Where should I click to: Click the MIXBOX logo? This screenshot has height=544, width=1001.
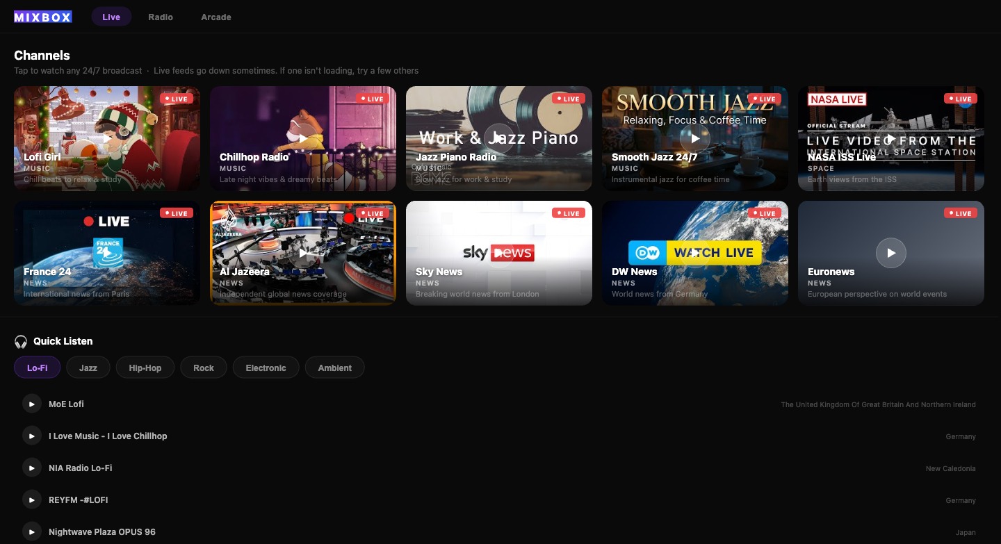(x=42, y=17)
